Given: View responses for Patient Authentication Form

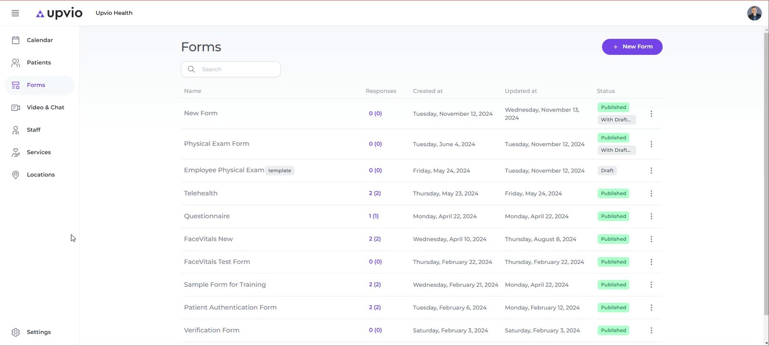Looking at the screenshot, I should coord(375,308).
